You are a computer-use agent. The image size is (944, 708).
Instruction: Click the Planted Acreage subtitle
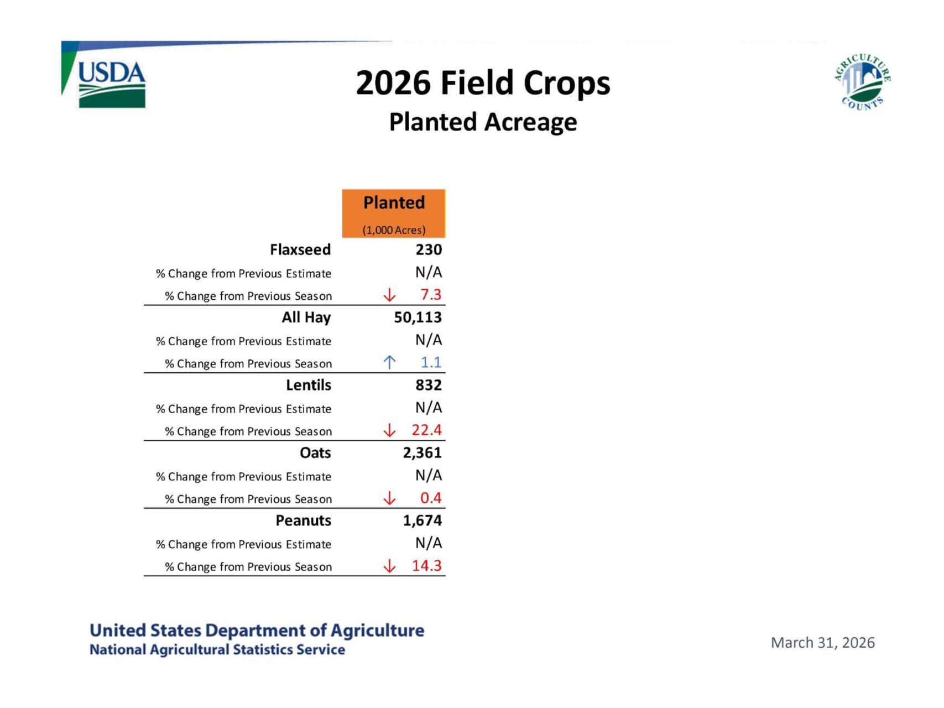click(483, 122)
